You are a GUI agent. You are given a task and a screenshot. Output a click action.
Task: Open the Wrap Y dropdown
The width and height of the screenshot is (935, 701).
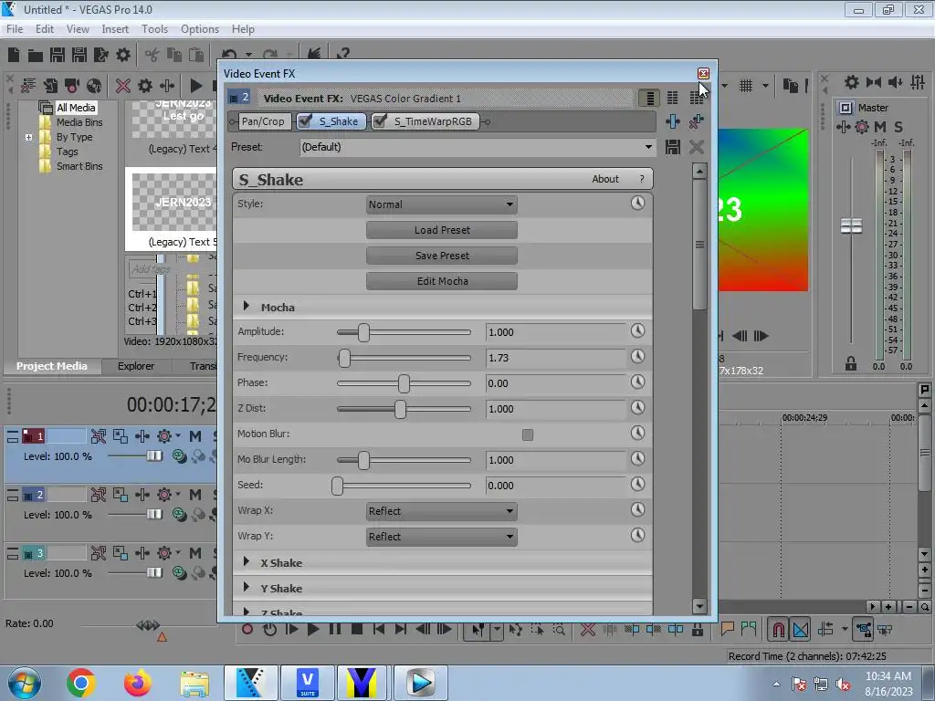coord(442,537)
